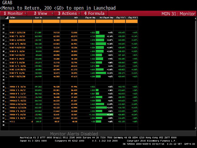Select the VENZ 11.95 08/31 ticker
Screen dimensions: 197x148
click(x=18, y=70)
